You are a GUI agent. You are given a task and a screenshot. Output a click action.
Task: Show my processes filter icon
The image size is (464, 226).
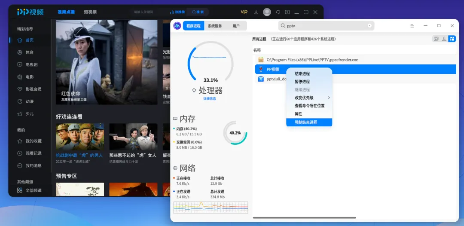tap(444, 39)
